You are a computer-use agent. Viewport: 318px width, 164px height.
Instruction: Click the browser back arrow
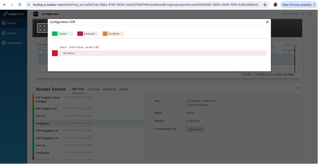[x=5, y=5]
